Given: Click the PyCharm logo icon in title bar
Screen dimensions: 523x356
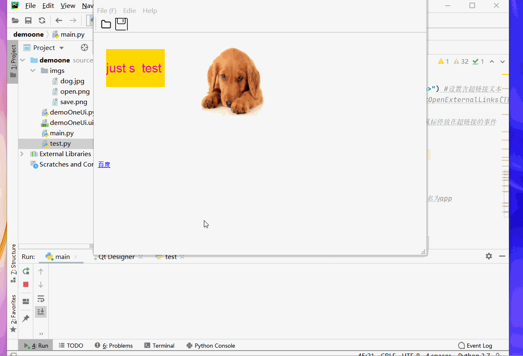Looking at the screenshot, I should 15,5.
